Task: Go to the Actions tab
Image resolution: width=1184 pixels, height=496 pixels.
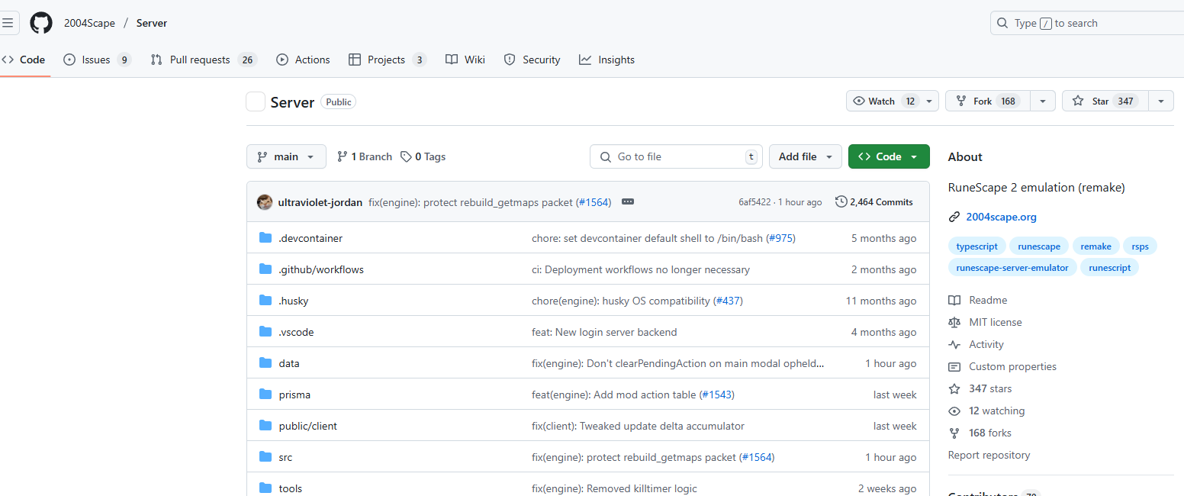Action: [x=303, y=60]
